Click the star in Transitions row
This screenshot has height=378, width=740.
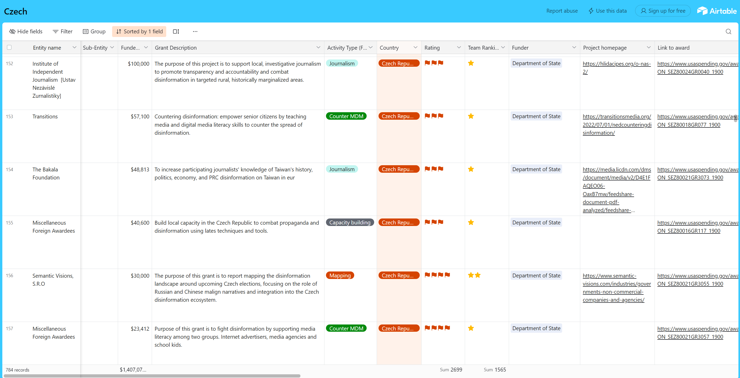pyautogui.click(x=471, y=116)
